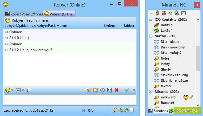Send message with green checkmark
203x116 pixels.
click(127, 90)
